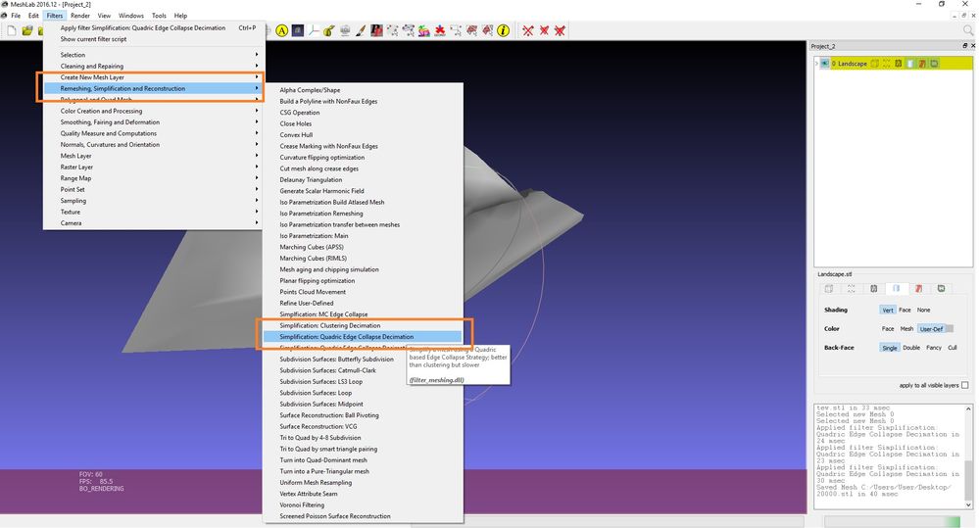Expand the Landscape layer tree arrow
The height and width of the screenshot is (528, 979).
(x=816, y=64)
